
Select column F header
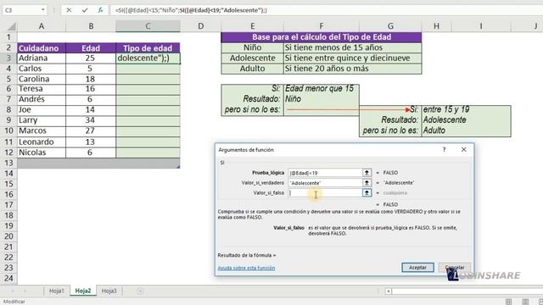[322, 26]
